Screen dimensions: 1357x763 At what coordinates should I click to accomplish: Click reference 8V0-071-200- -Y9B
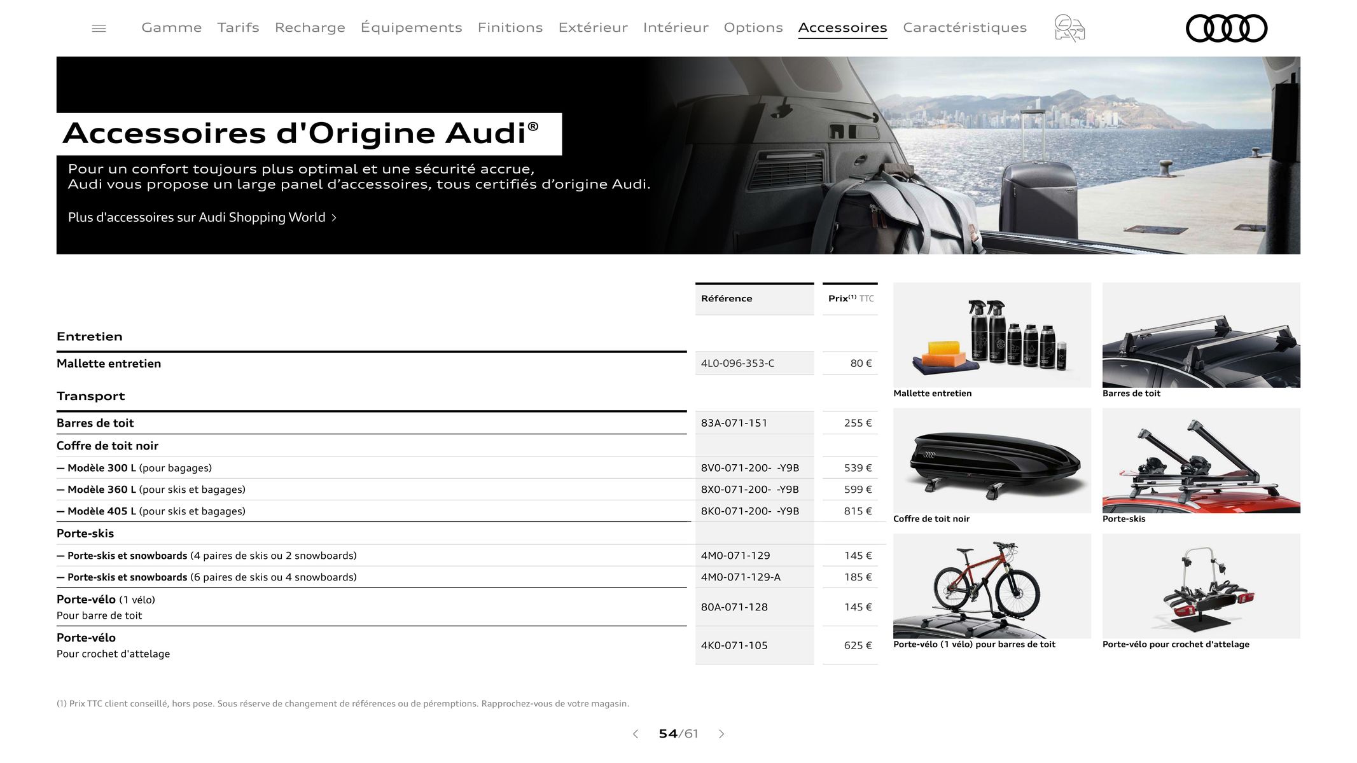(x=750, y=468)
